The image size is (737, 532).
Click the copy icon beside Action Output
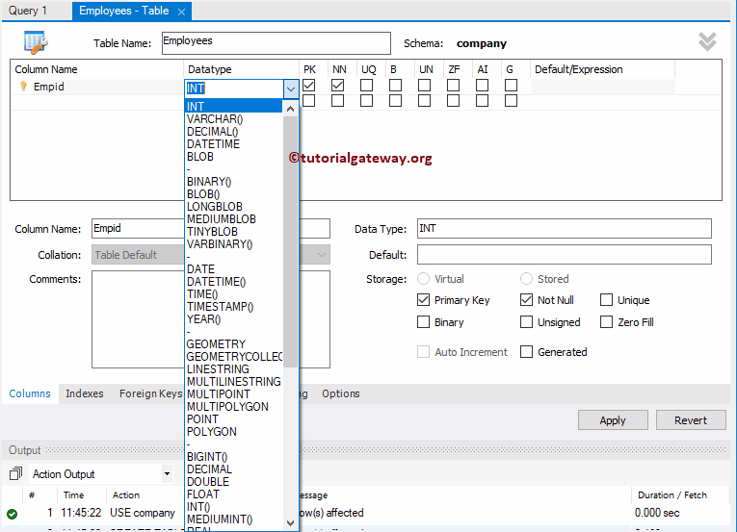pos(15,473)
